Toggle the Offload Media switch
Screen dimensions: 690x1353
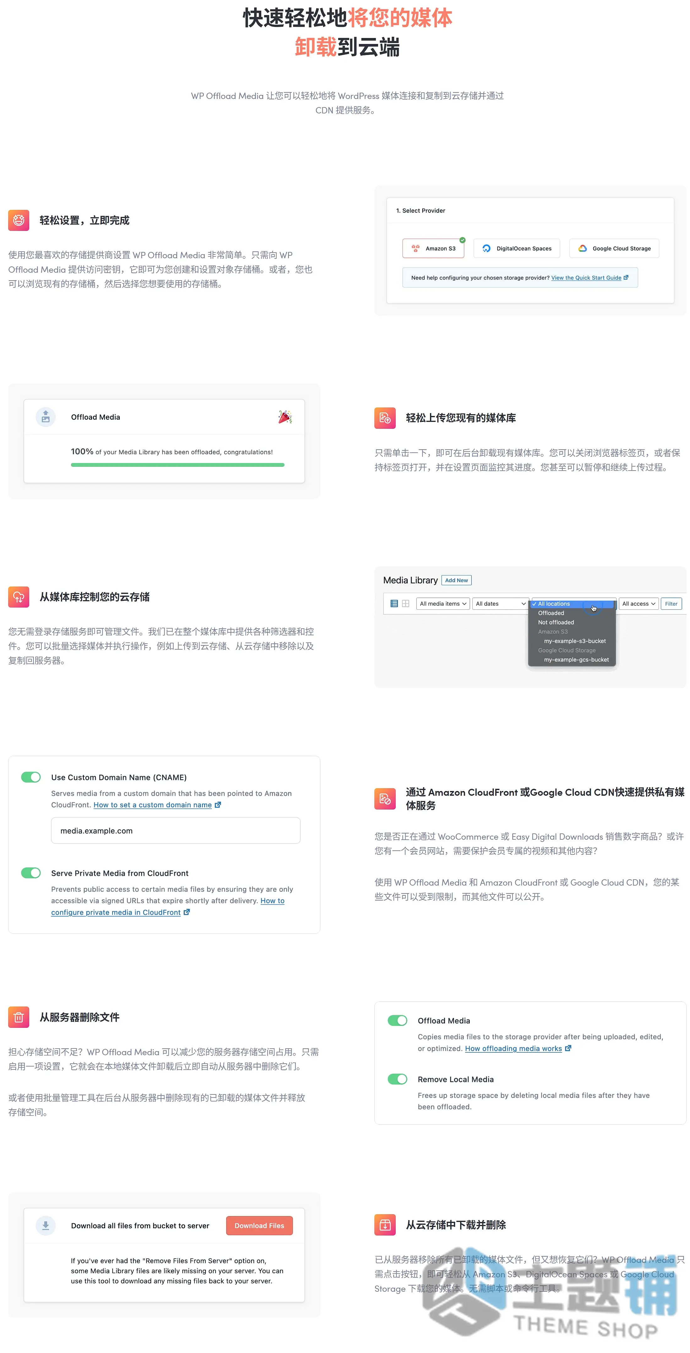pyautogui.click(x=398, y=1021)
